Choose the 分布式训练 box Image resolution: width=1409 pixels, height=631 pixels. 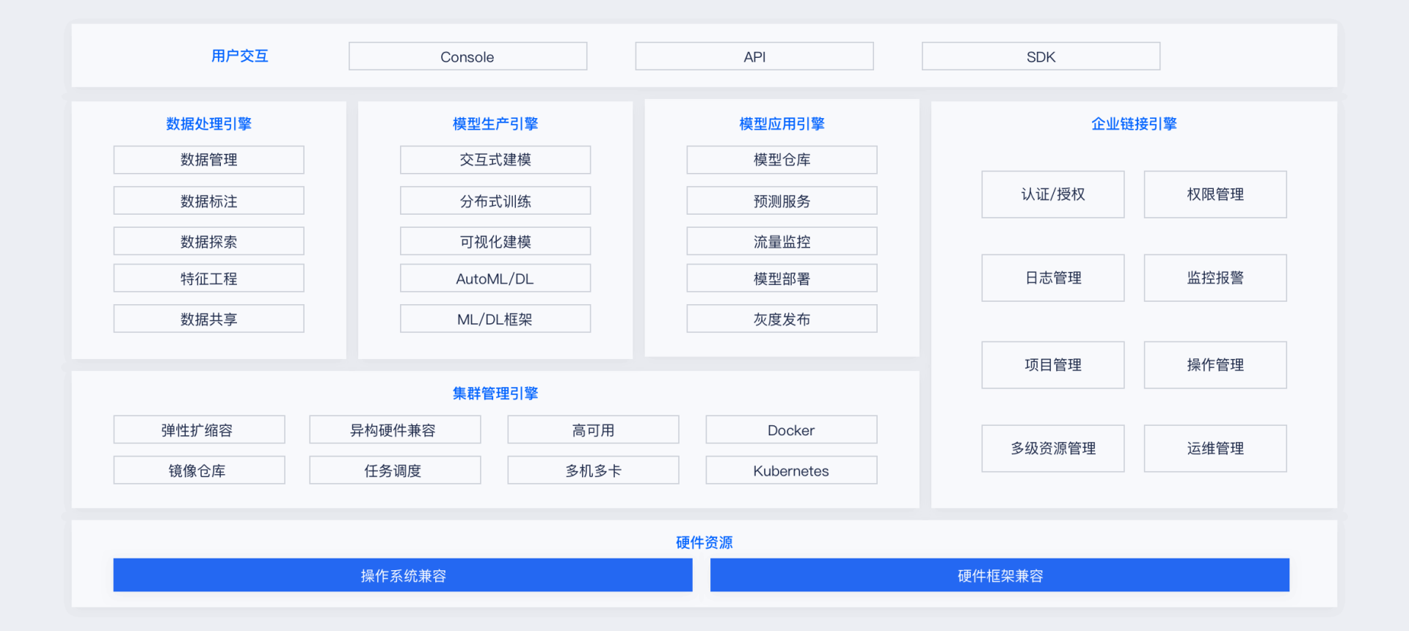coord(495,201)
